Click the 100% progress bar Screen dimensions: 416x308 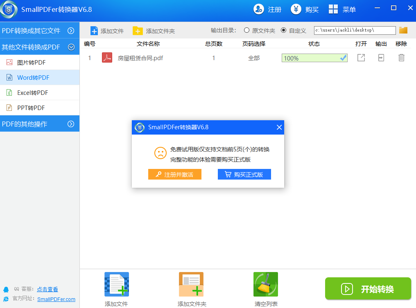(x=314, y=58)
